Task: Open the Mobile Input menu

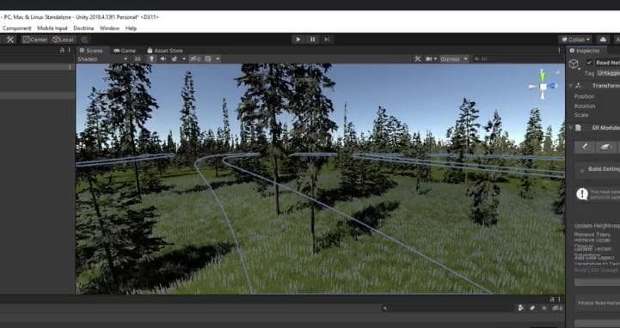Action: (52, 28)
